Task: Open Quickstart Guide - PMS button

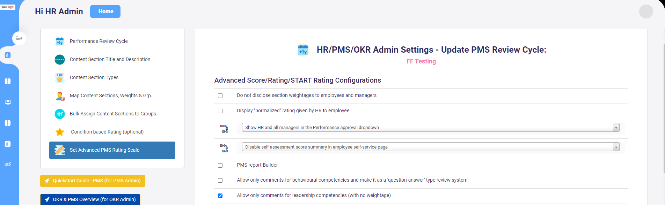Action: pos(93,181)
